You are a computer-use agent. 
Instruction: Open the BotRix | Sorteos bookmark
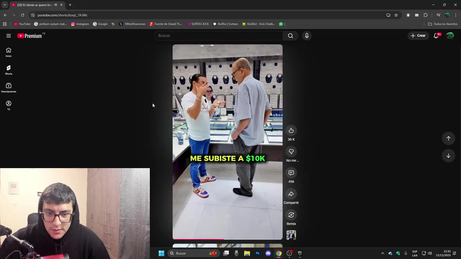click(225, 24)
